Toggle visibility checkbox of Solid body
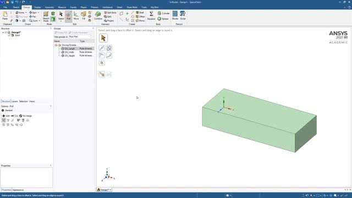The image size is (352, 198). pyautogui.click(x=9, y=35)
